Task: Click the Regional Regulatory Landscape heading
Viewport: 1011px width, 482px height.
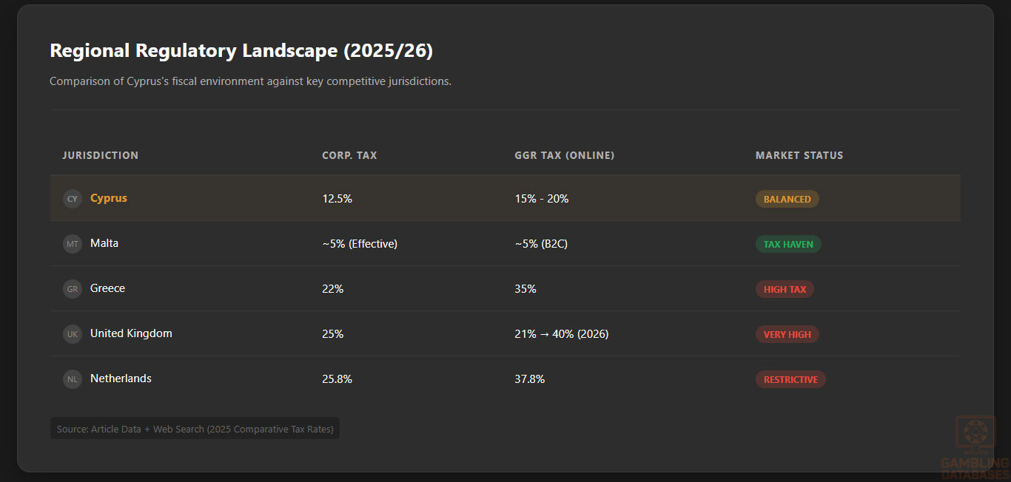Action: (241, 51)
